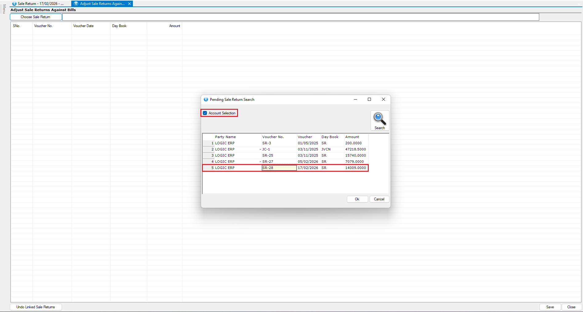Select the Adjust Sale Returns Against Bills tab

[x=102, y=4]
